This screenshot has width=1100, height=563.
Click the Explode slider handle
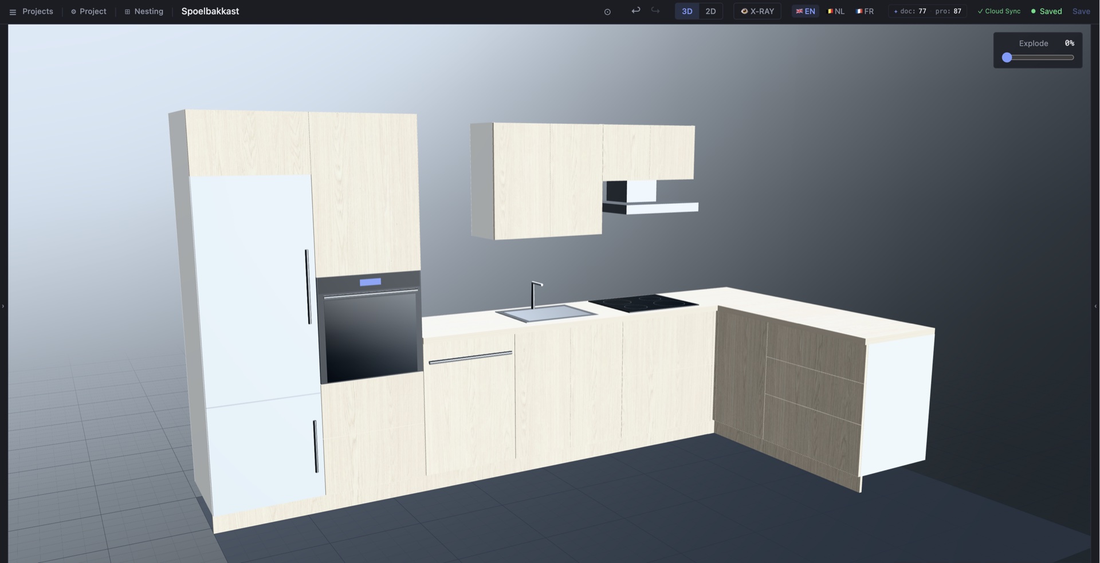[1007, 57]
